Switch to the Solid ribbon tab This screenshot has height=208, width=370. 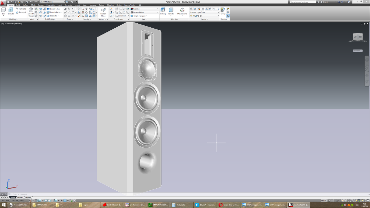pyautogui.click(x=18, y=5)
